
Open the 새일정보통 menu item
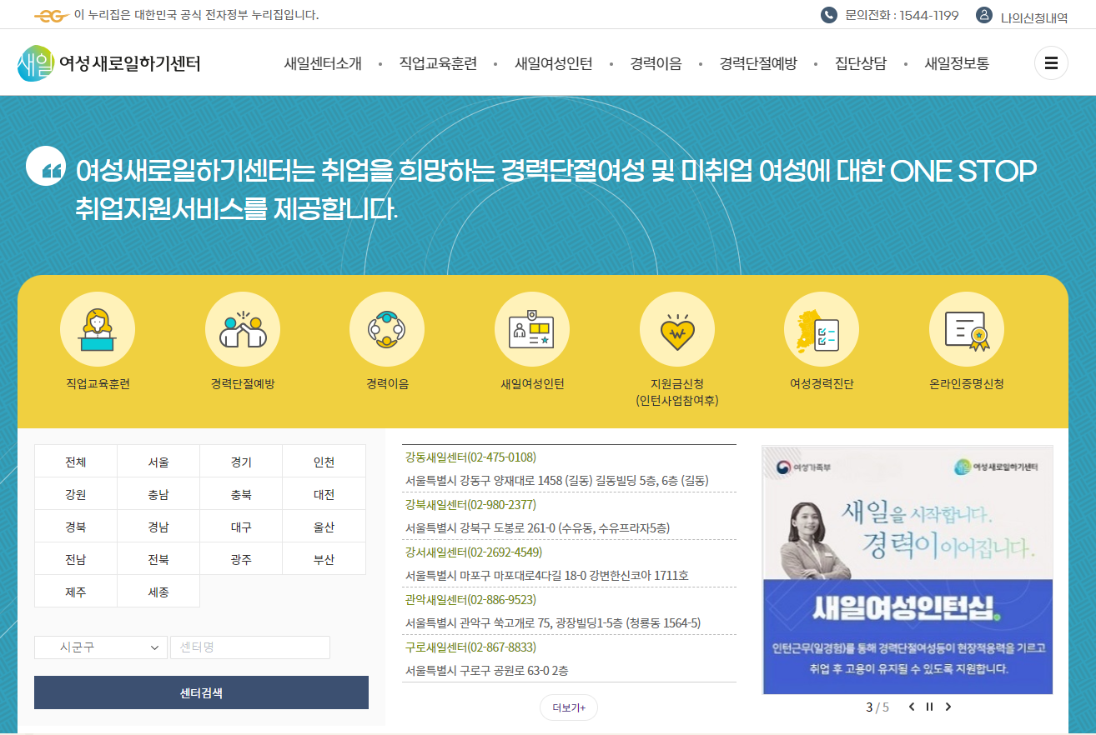955,62
